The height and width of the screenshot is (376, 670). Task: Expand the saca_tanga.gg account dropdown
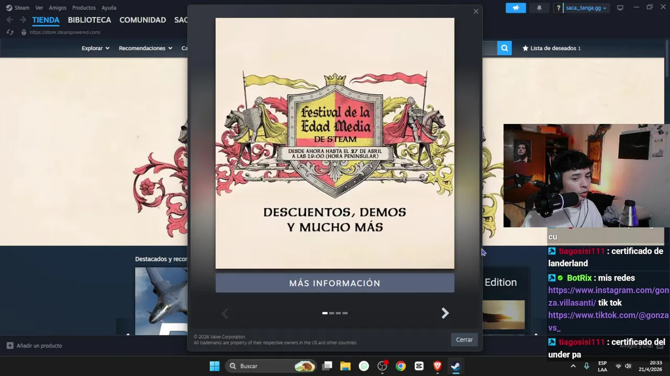586,8
